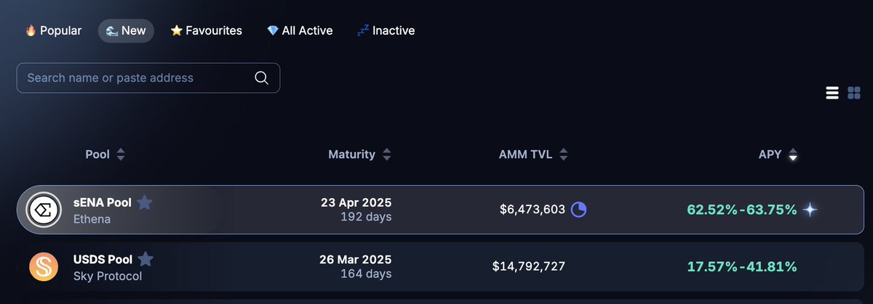Image resolution: width=873 pixels, height=304 pixels.
Task: Click the USDS Pool Sky logo
Action: [44, 266]
